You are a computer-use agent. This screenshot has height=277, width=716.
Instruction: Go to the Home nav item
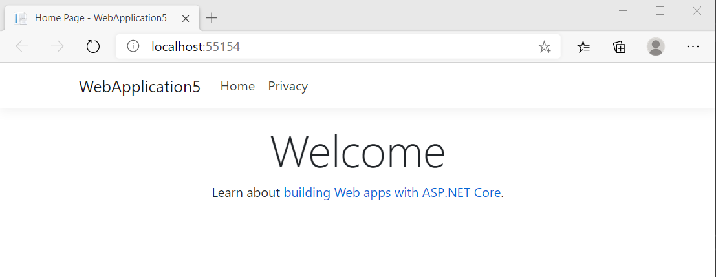[x=237, y=87]
